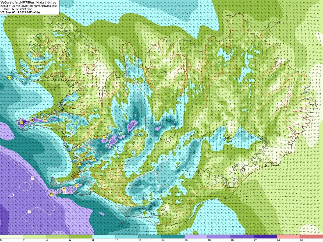
Task: Click the yellow gust marker 30
Action: 104,137
